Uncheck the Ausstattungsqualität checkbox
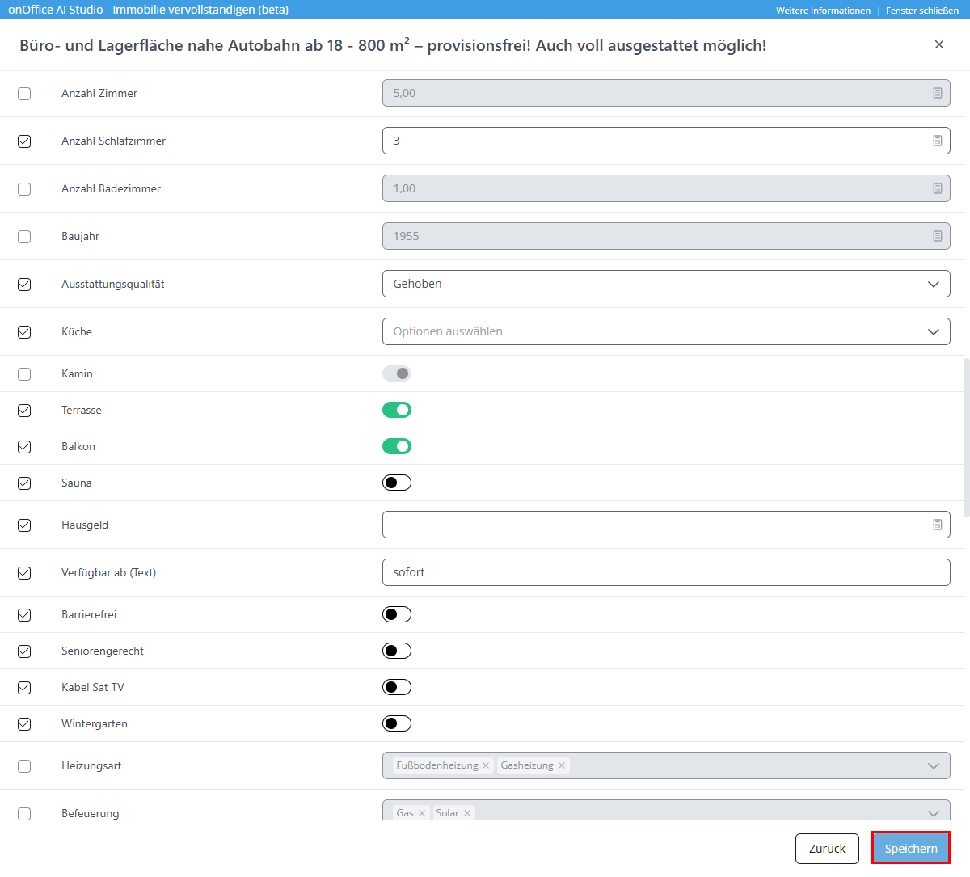Viewport: 970px width, 877px height. [x=24, y=285]
